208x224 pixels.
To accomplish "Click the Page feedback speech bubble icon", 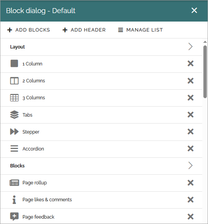I will [14, 216].
